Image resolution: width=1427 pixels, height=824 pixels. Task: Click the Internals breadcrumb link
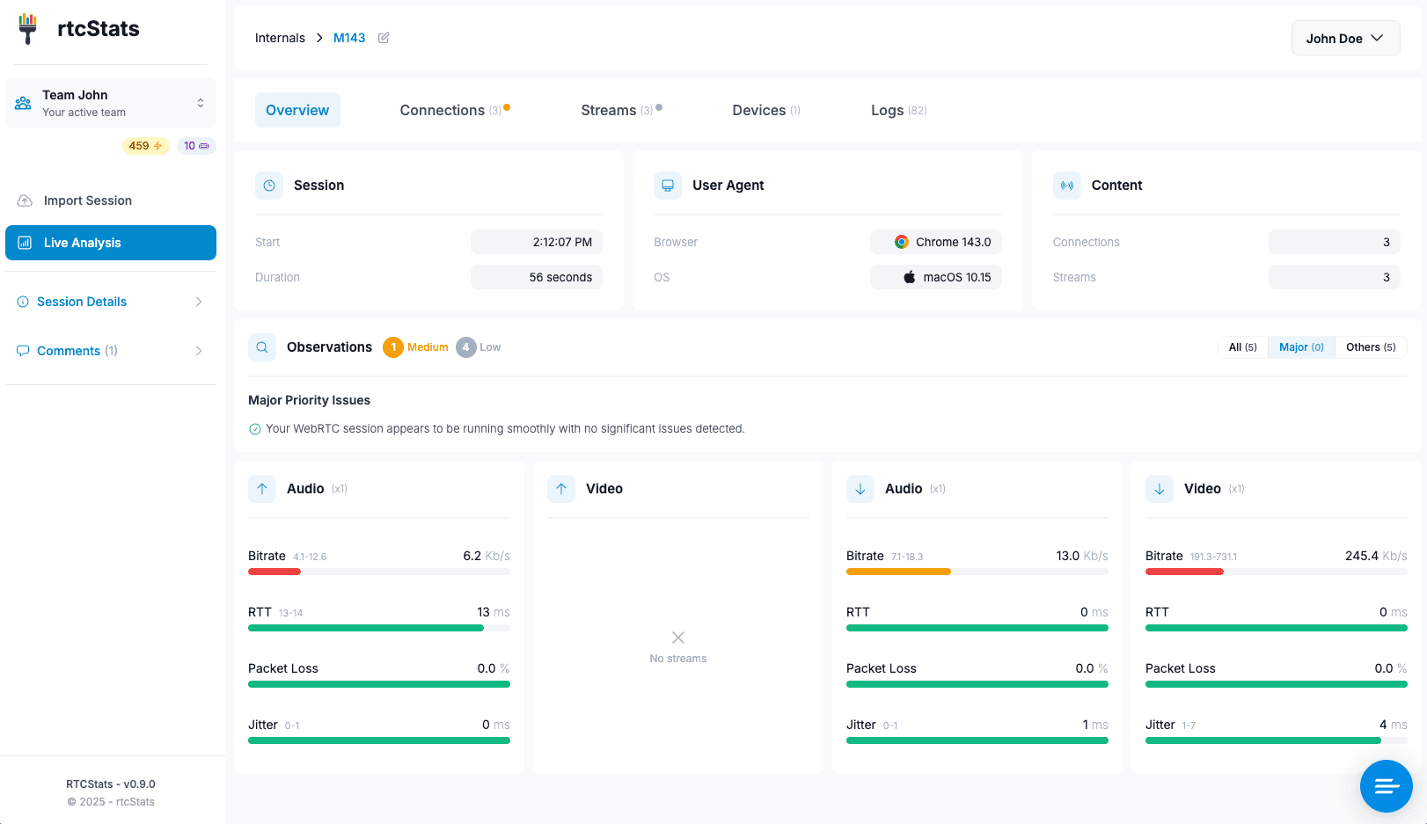click(280, 38)
